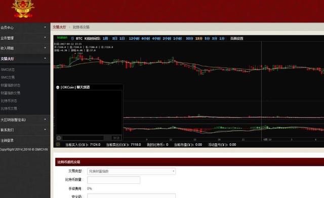Click the 我的比特币 value

(167, 145)
